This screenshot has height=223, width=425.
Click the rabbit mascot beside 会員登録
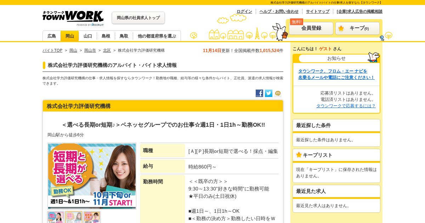pyautogui.click(x=280, y=32)
